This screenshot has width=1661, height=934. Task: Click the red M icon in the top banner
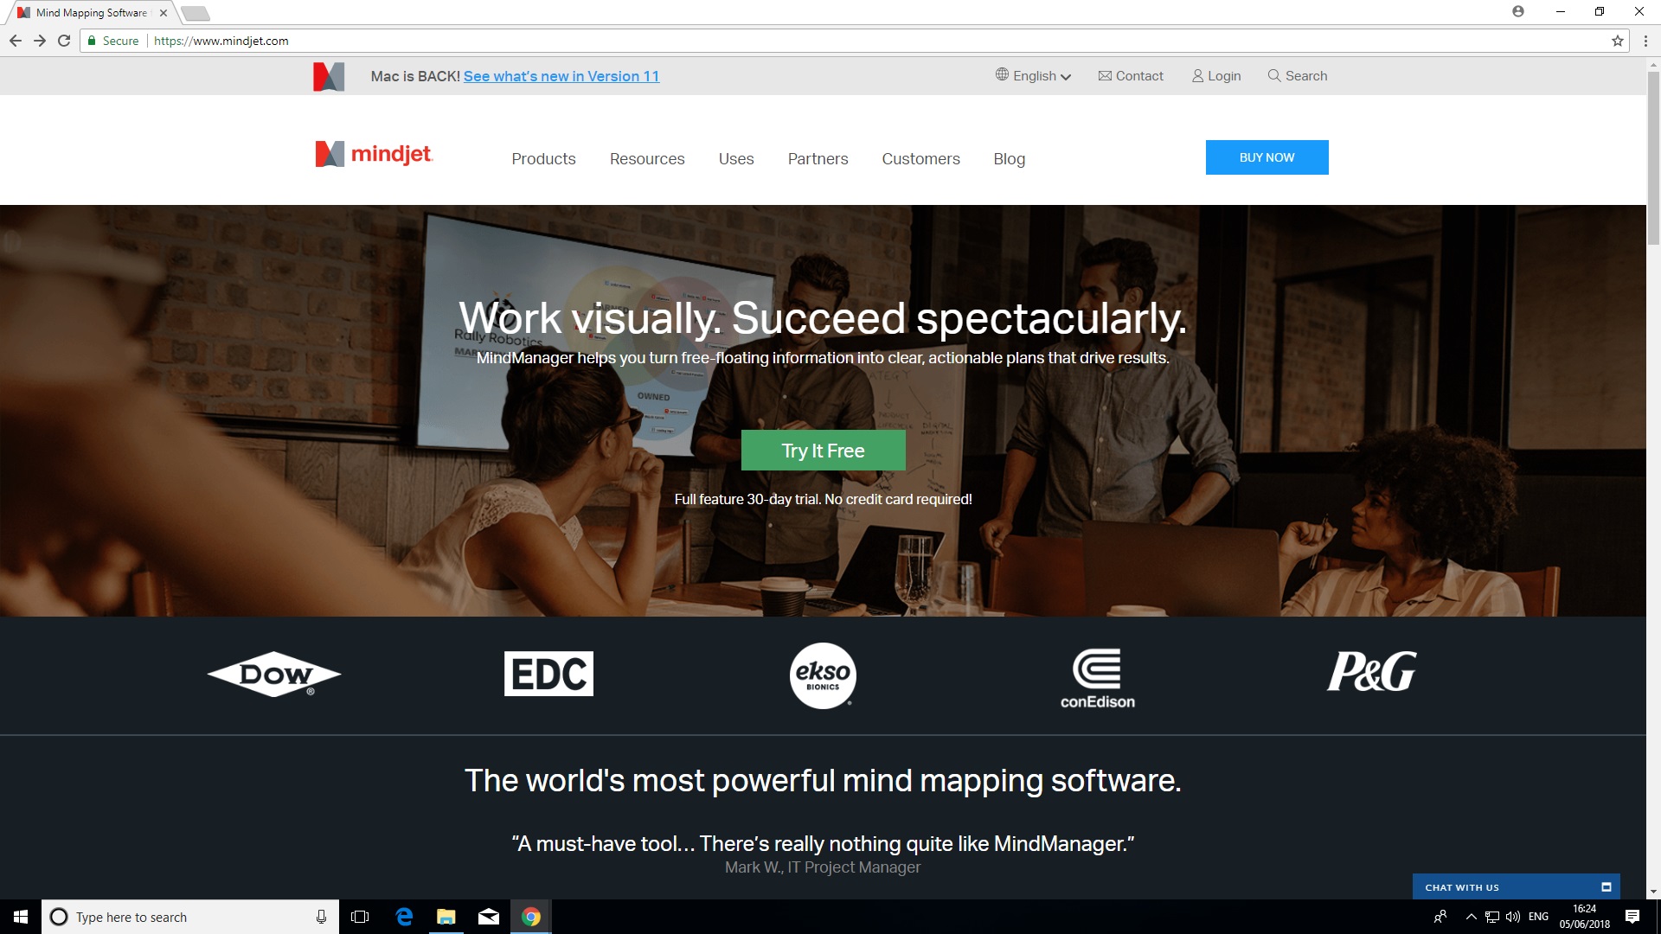(329, 76)
